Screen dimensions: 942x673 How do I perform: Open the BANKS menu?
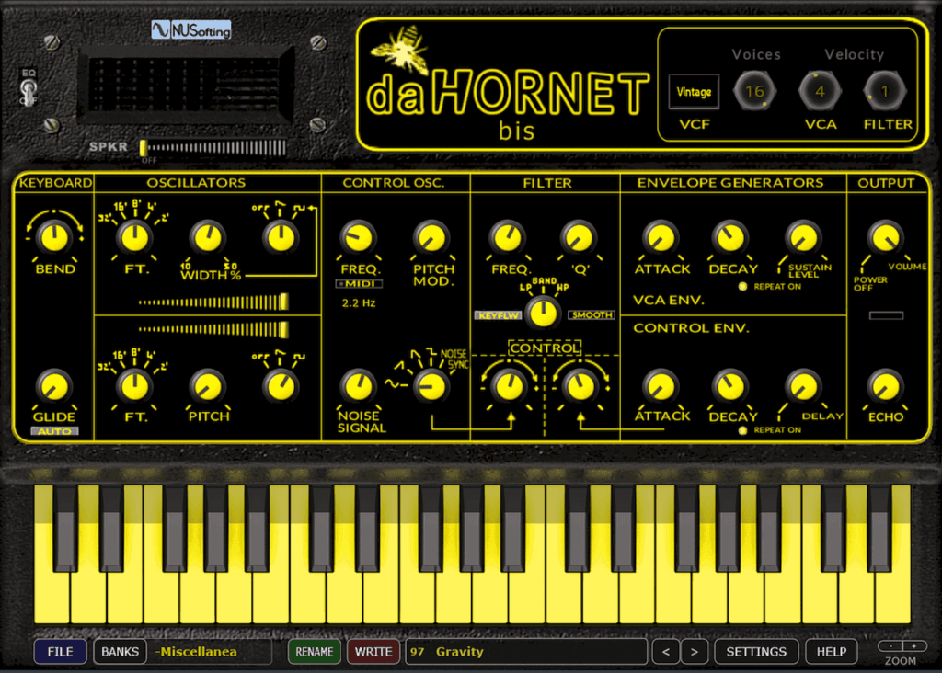pos(121,651)
